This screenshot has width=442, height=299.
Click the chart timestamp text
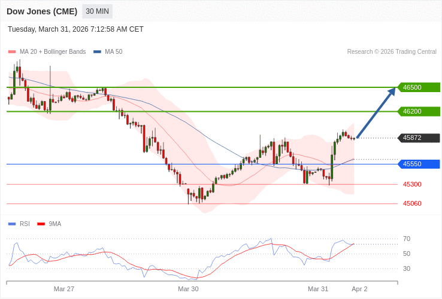pyautogui.click(x=75, y=29)
